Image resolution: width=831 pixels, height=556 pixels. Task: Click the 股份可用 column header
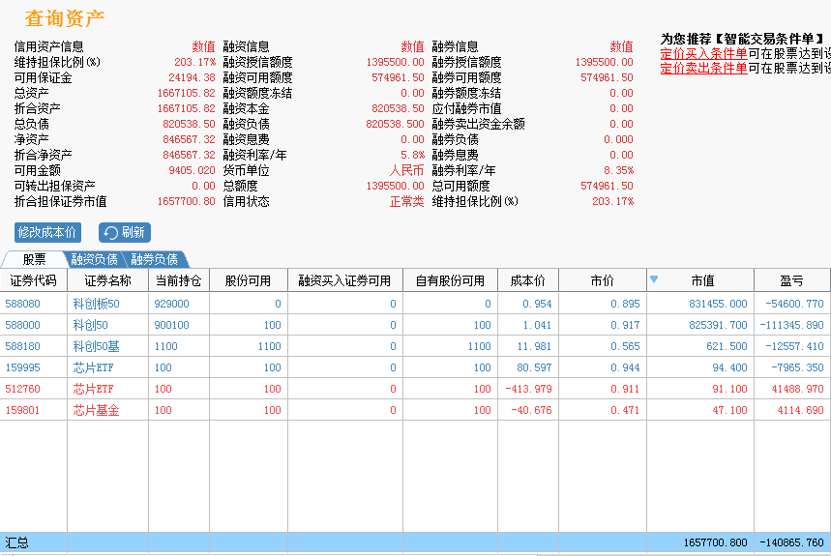tap(248, 280)
